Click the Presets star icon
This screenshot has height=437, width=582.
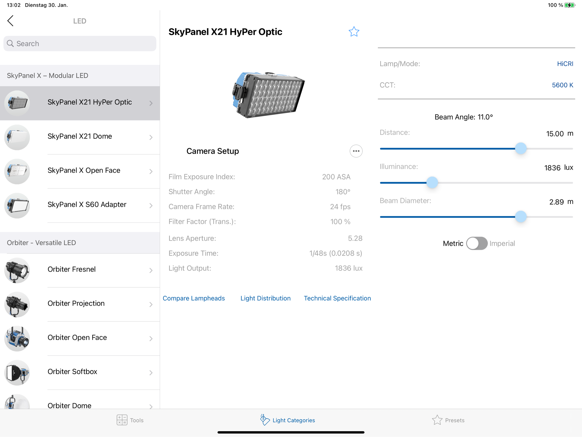(x=437, y=420)
